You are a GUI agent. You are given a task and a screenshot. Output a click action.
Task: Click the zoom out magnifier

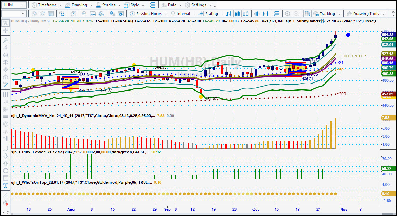(296, 14)
